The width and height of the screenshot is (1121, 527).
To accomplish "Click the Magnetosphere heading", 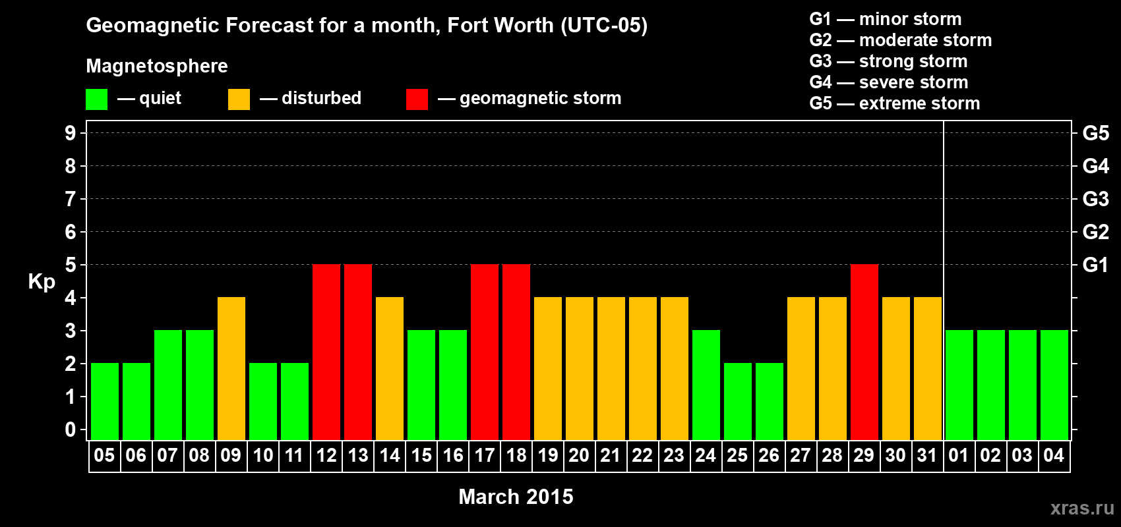I will pyautogui.click(x=157, y=67).
